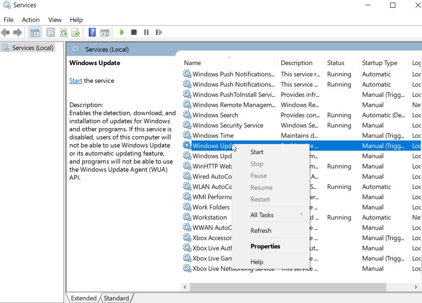Screen dimensions: 422x303
Task: Click the gear icon beside WinHTTP Web
Action: (187, 166)
